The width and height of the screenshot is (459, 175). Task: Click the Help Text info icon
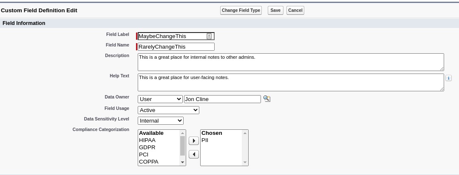click(x=448, y=78)
